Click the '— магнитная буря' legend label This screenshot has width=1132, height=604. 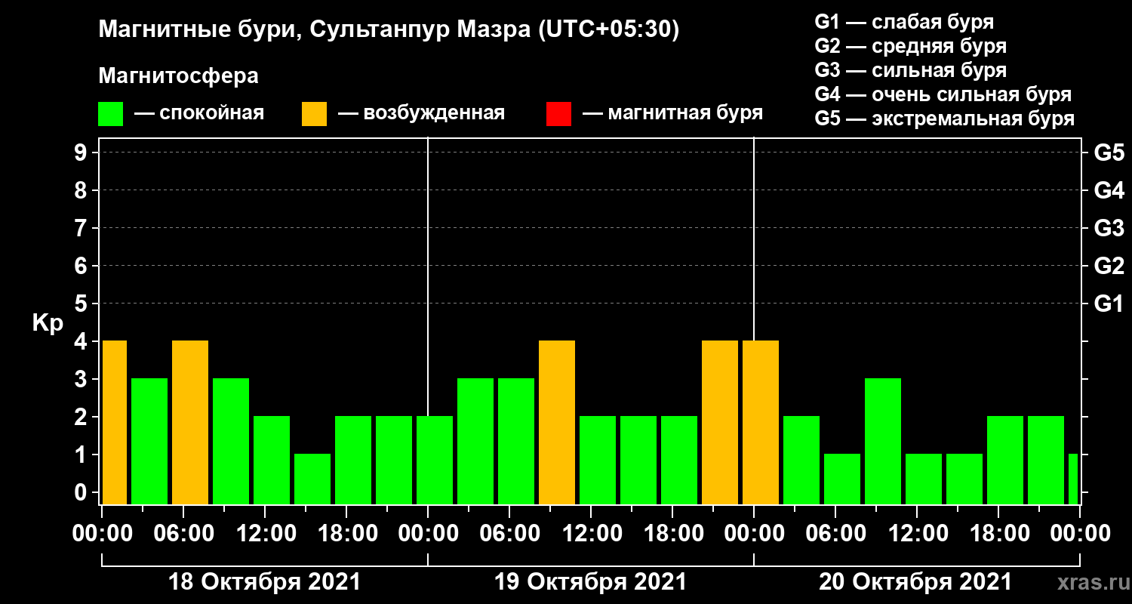(672, 114)
